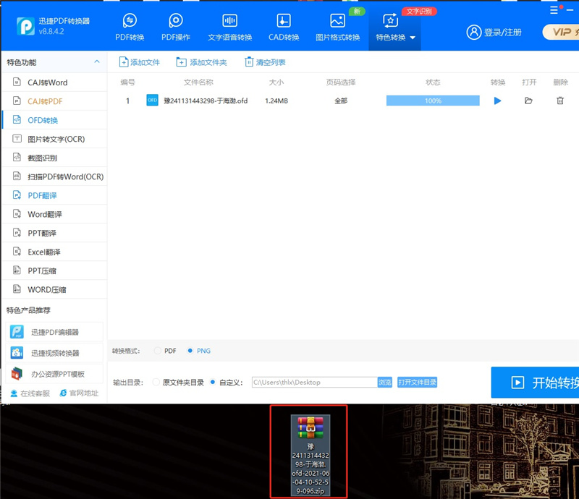Click the output path input field

point(314,382)
